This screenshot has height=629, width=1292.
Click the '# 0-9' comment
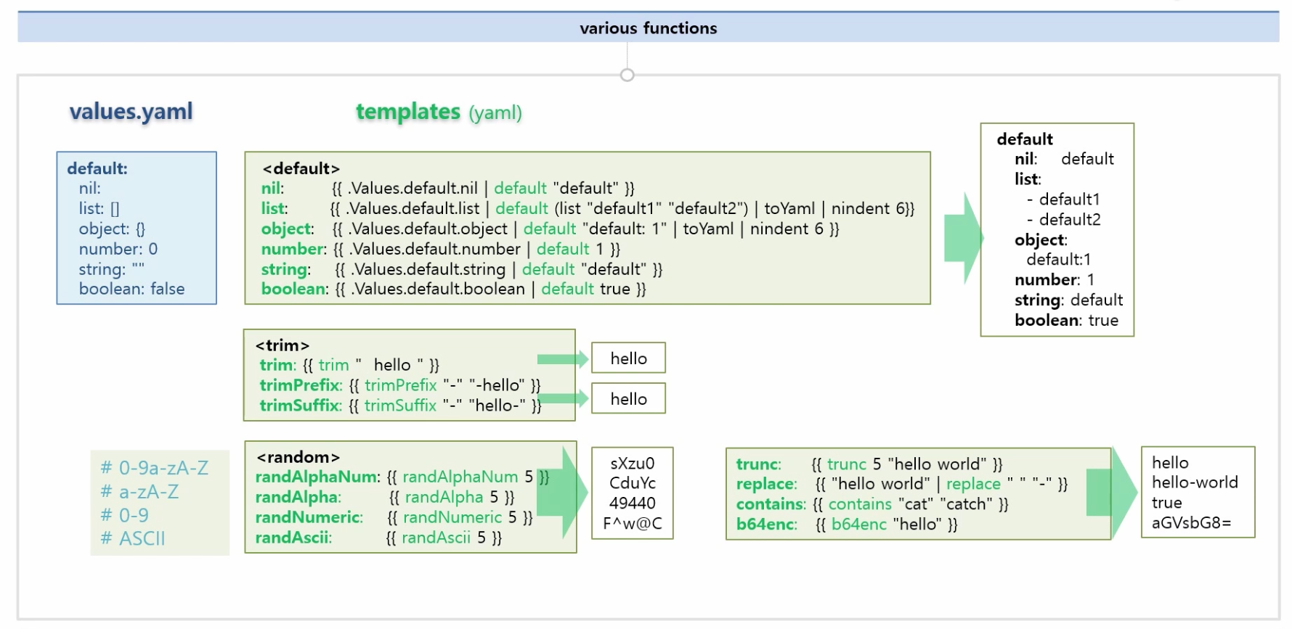pos(124,515)
